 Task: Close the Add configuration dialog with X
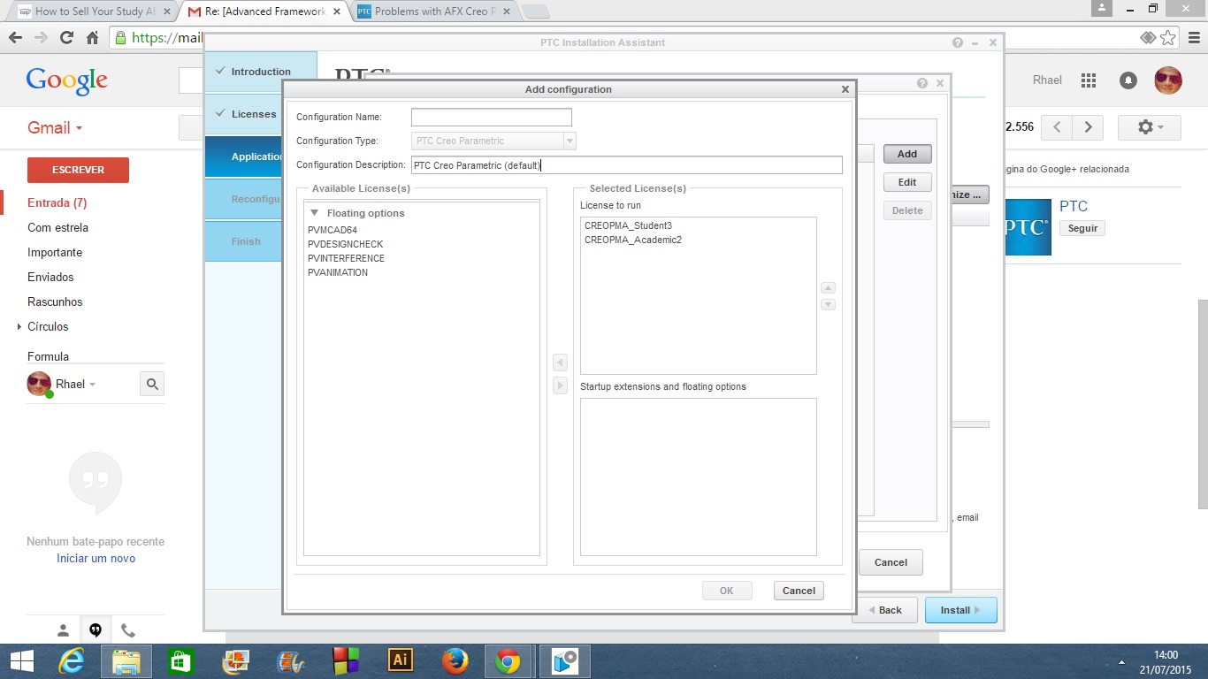point(845,89)
